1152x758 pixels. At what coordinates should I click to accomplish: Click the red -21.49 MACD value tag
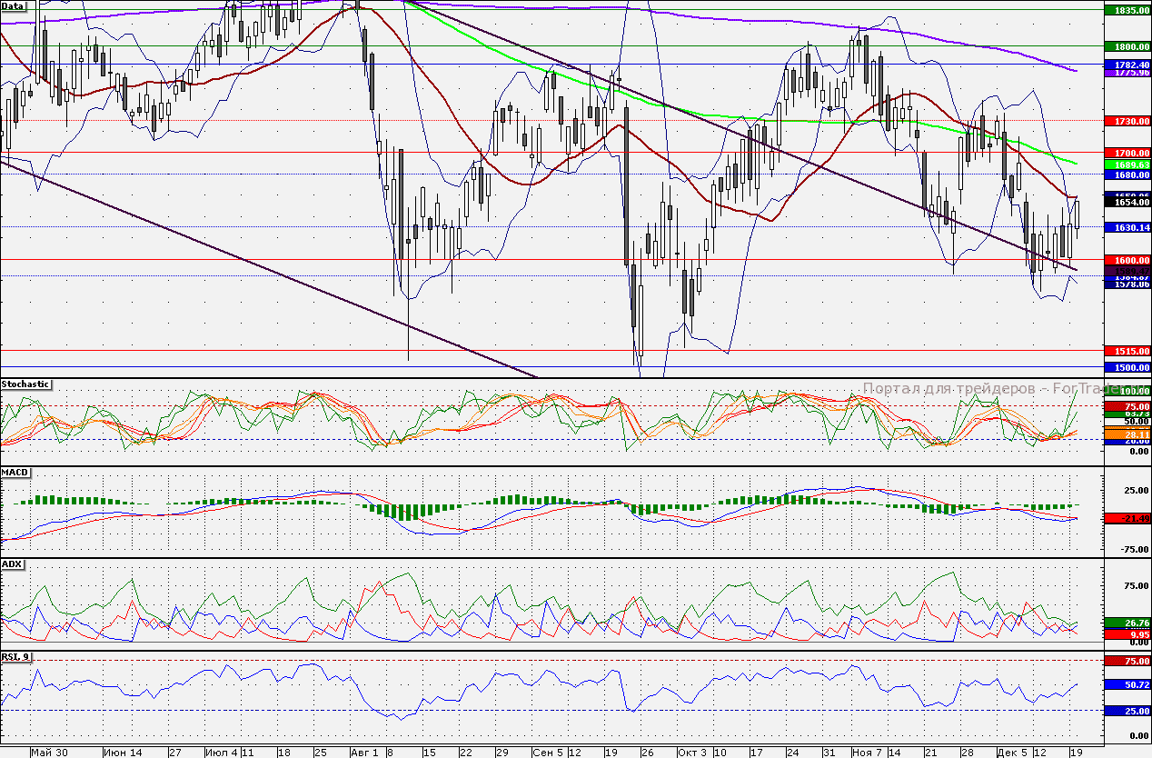click(1127, 518)
